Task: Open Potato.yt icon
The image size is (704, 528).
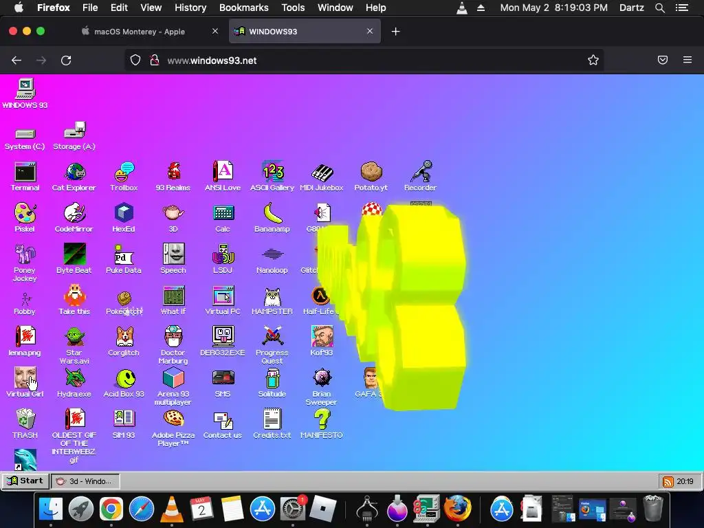Action: pos(371,177)
